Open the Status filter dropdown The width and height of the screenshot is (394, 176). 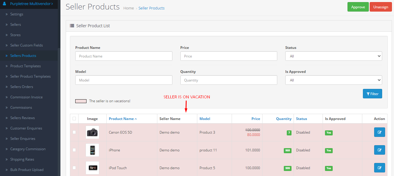click(334, 56)
